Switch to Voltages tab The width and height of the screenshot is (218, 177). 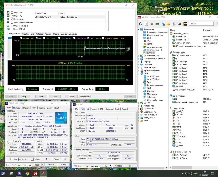tap(39, 34)
